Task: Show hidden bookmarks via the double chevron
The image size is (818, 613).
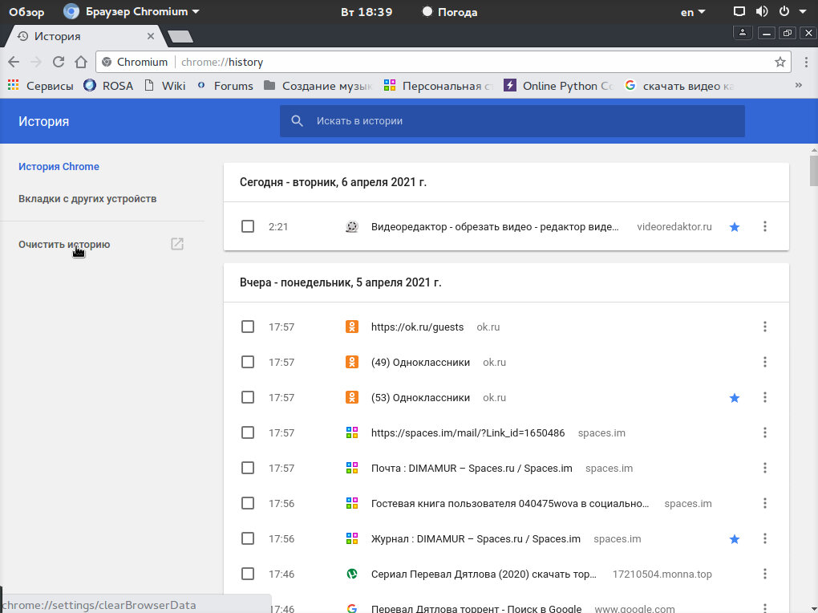Action: point(798,85)
